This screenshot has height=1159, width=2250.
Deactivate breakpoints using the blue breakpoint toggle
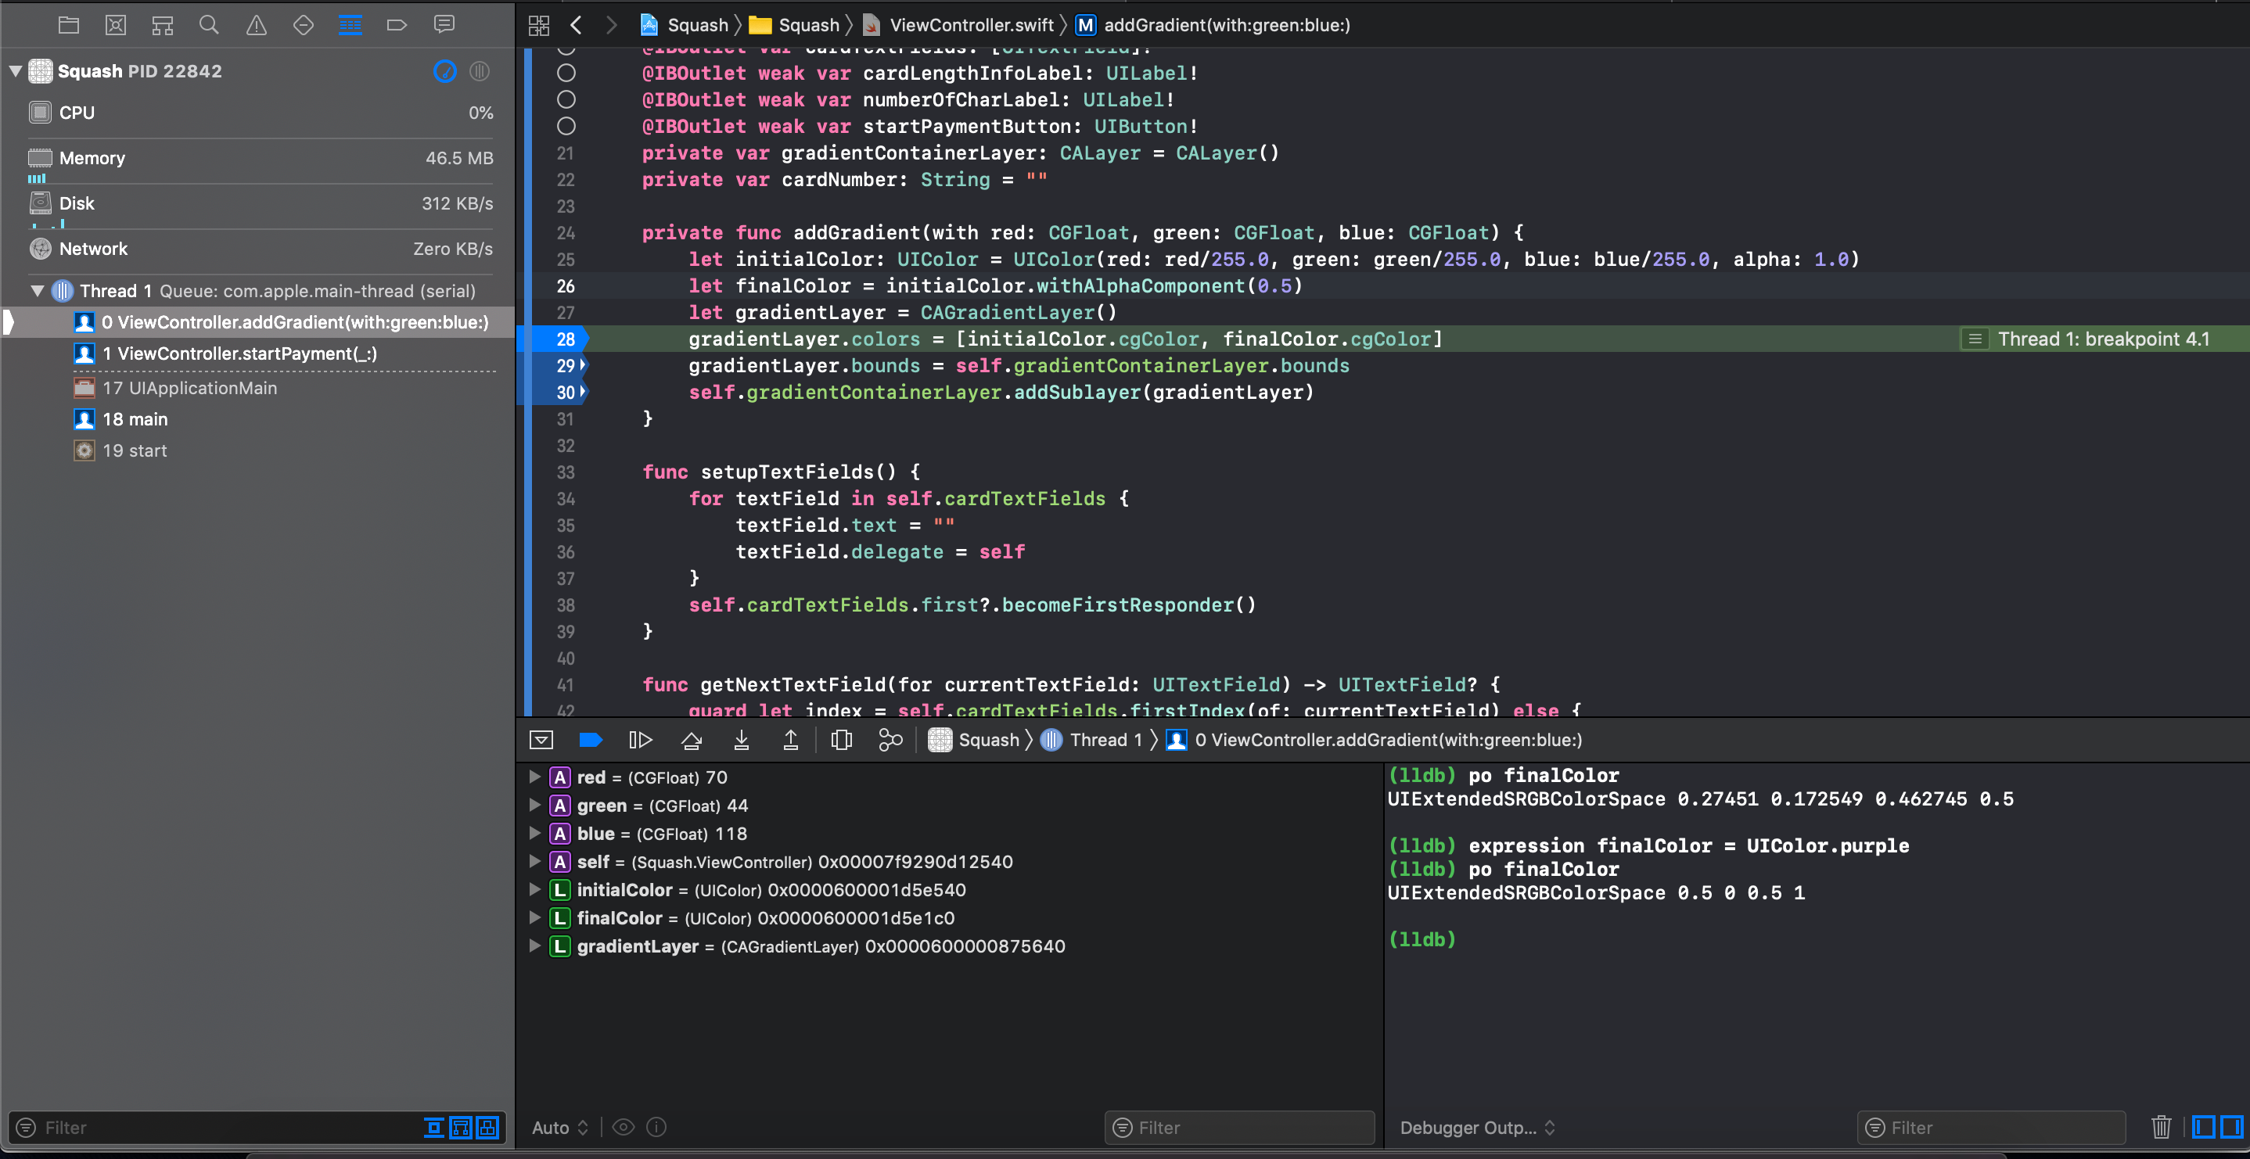[591, 740]
